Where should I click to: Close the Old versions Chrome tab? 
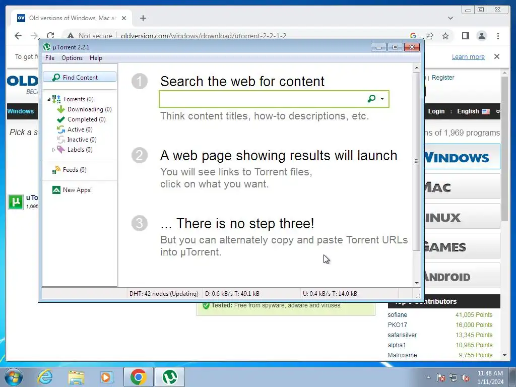[x=124, y=18]
